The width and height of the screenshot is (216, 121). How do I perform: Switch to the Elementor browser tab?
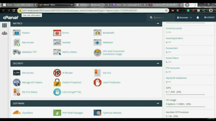pyautogui.click(x=166, y=5)
